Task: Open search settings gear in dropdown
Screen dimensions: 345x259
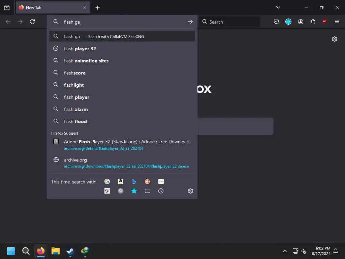Action: point(190,191)
